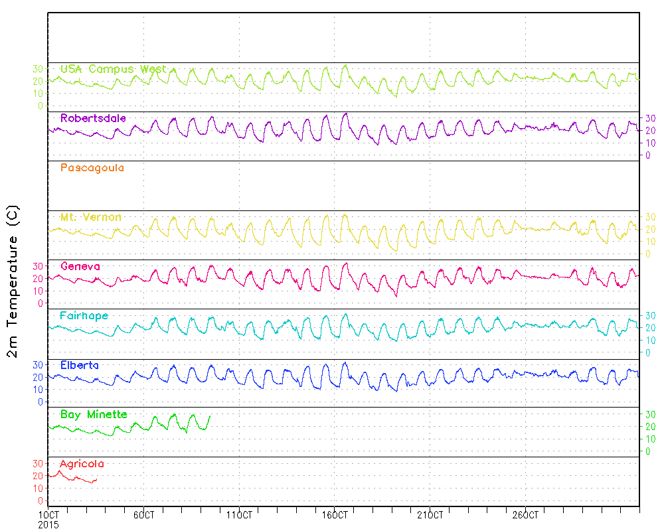Click the USA Campus West station label
This screenshot has width=664, height=531.
coord(113,69)
